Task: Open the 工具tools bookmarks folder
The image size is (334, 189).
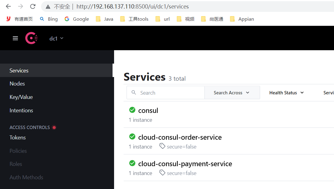Action: point(134,19)
